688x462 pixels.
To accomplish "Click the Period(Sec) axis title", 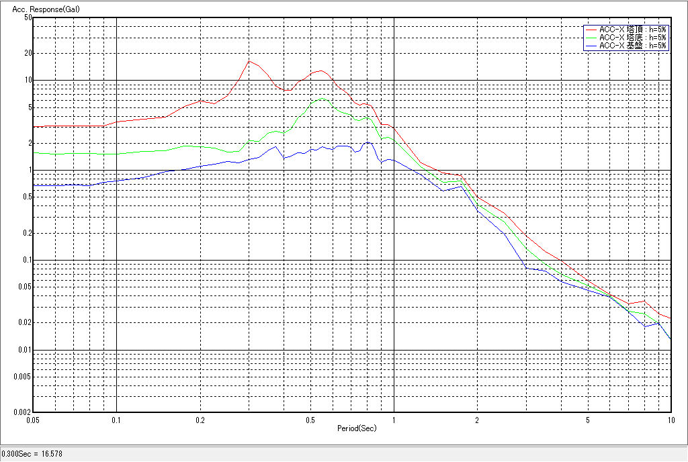I will (x=357, y=428).
